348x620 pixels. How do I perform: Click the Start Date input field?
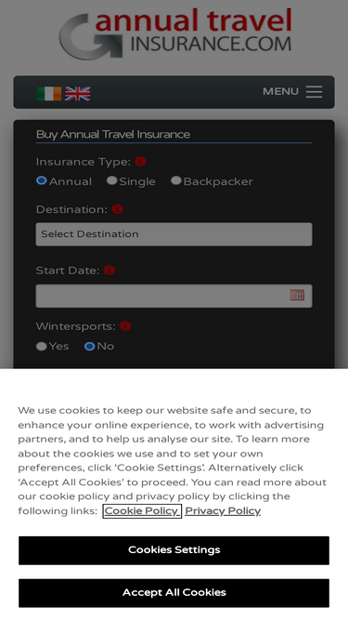click(174, 296)
